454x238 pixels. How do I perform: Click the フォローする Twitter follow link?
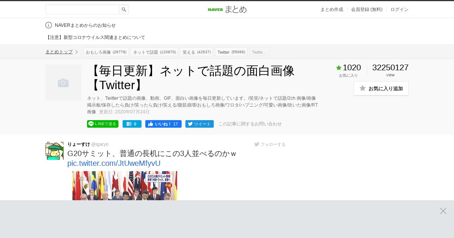point(270,144)
